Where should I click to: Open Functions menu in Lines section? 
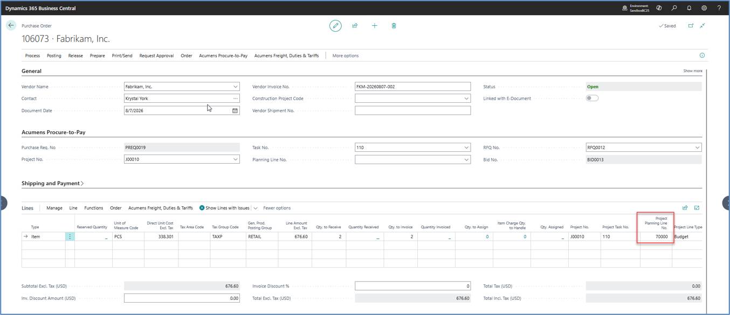click(94, 208)
